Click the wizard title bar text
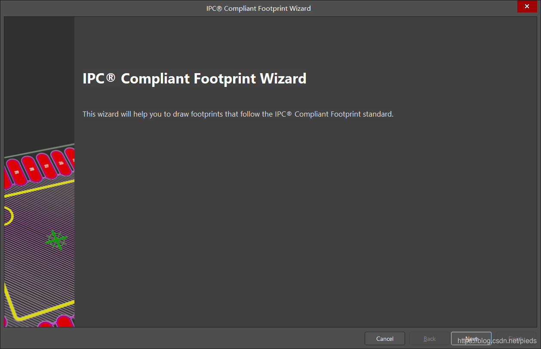 [x=258, y=8]
